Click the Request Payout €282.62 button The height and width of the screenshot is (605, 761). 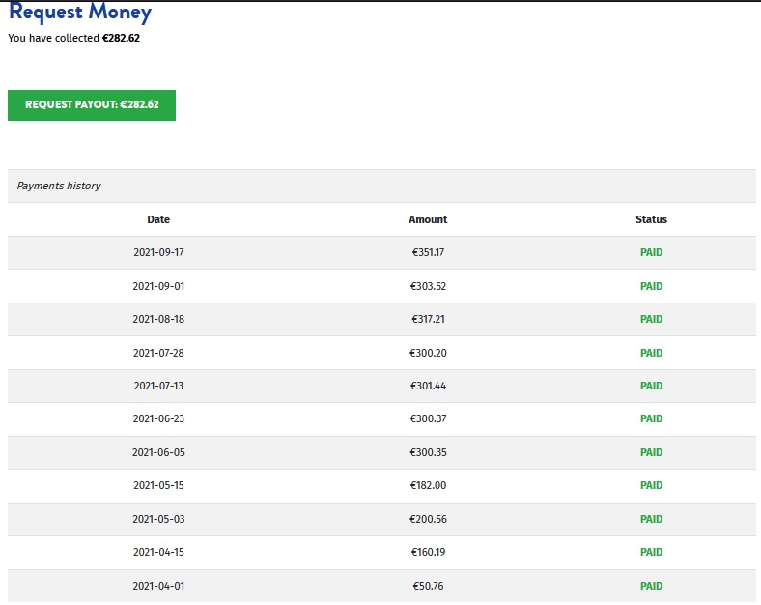click(x=92, y=105)
